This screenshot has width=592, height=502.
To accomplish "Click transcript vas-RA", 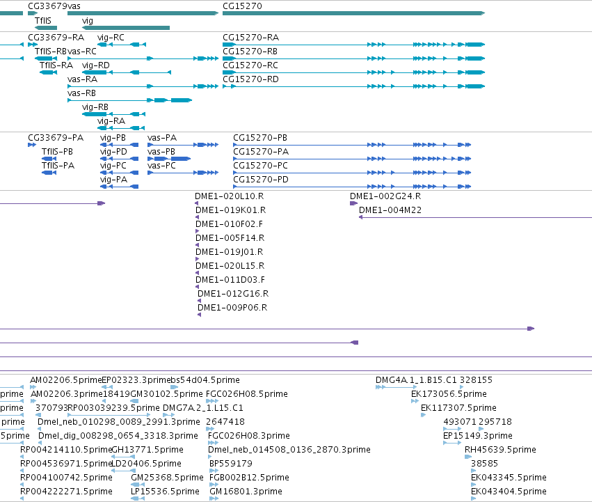I will [x=82, y=79].
